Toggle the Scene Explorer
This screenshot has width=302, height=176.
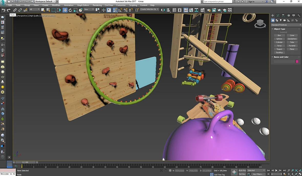pos(174,10)
